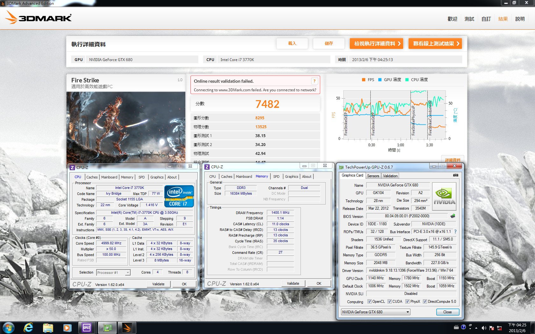Click GPU-Z title bar icon
The height and width of the screenshot is (334, 535).
[x=341, y=167]
